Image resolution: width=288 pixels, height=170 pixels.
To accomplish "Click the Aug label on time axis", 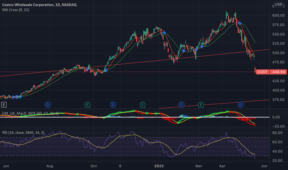I will point(49,166).
